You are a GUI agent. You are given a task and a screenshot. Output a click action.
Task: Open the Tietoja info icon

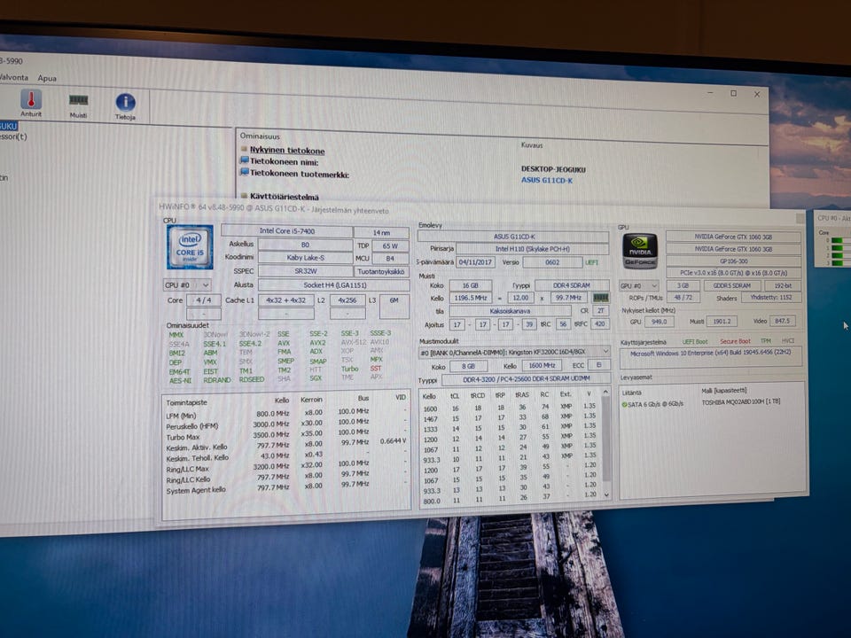(x=125, y=102)
